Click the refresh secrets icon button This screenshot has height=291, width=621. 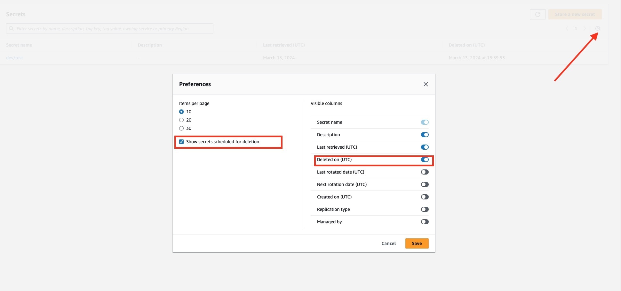(x=537, y=14)
